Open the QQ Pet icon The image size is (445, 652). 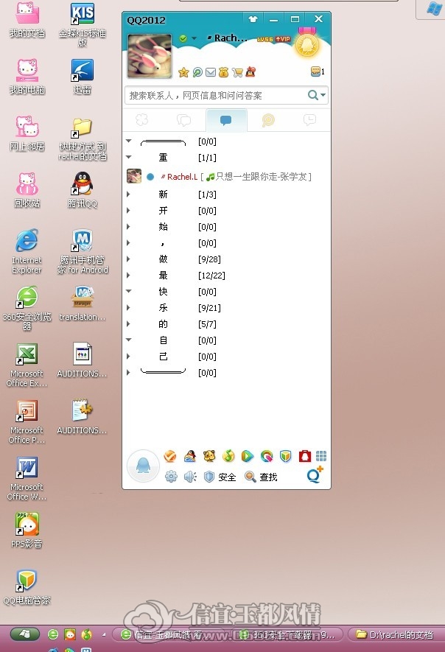[209, 456]
